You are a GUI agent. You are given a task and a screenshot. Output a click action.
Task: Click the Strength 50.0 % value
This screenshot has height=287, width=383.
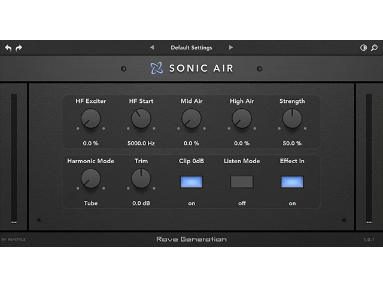point(292,143)
